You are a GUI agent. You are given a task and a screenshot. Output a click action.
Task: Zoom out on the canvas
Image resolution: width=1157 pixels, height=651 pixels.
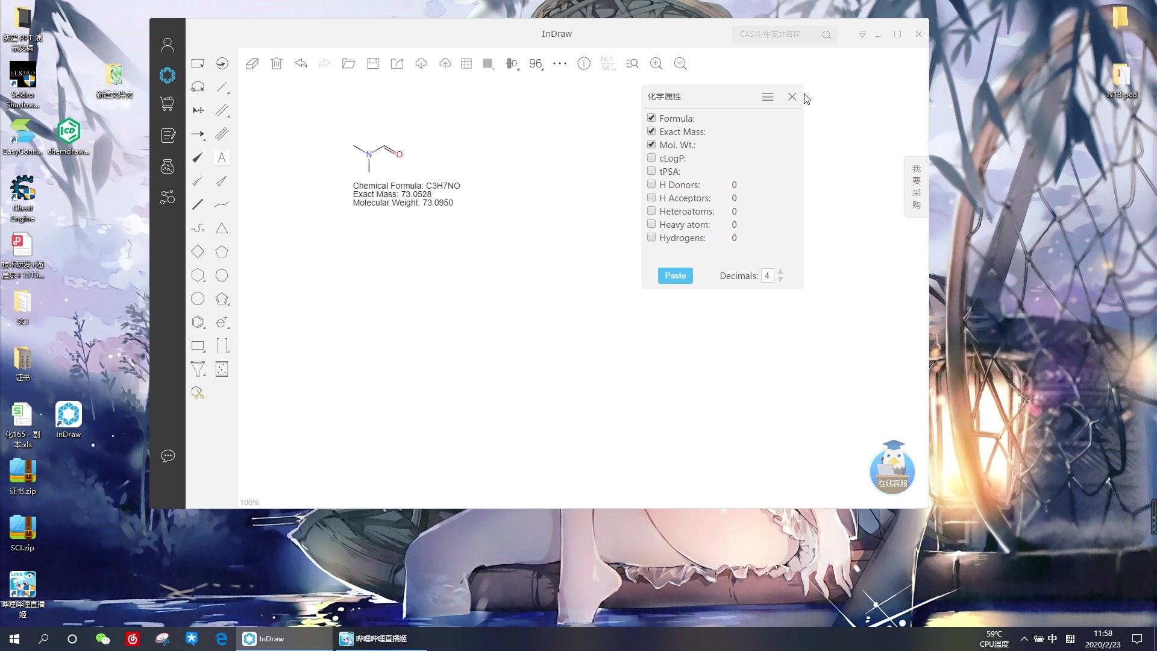coord(680,63)
